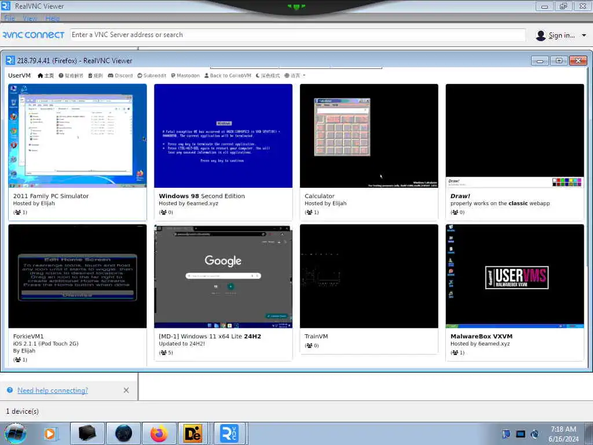Click the home icon in UserVM navbar
Viewport: 593px width, 445px height.
point(41,76)
